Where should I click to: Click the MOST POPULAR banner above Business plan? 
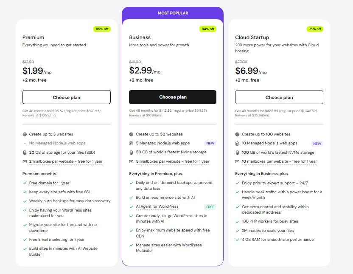click(x=173, y=13)
